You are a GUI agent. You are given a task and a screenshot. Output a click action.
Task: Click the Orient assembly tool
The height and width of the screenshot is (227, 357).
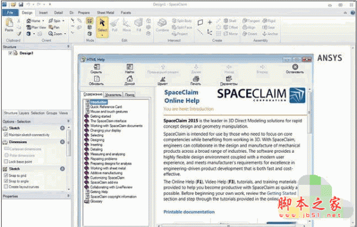coord(249,34)
